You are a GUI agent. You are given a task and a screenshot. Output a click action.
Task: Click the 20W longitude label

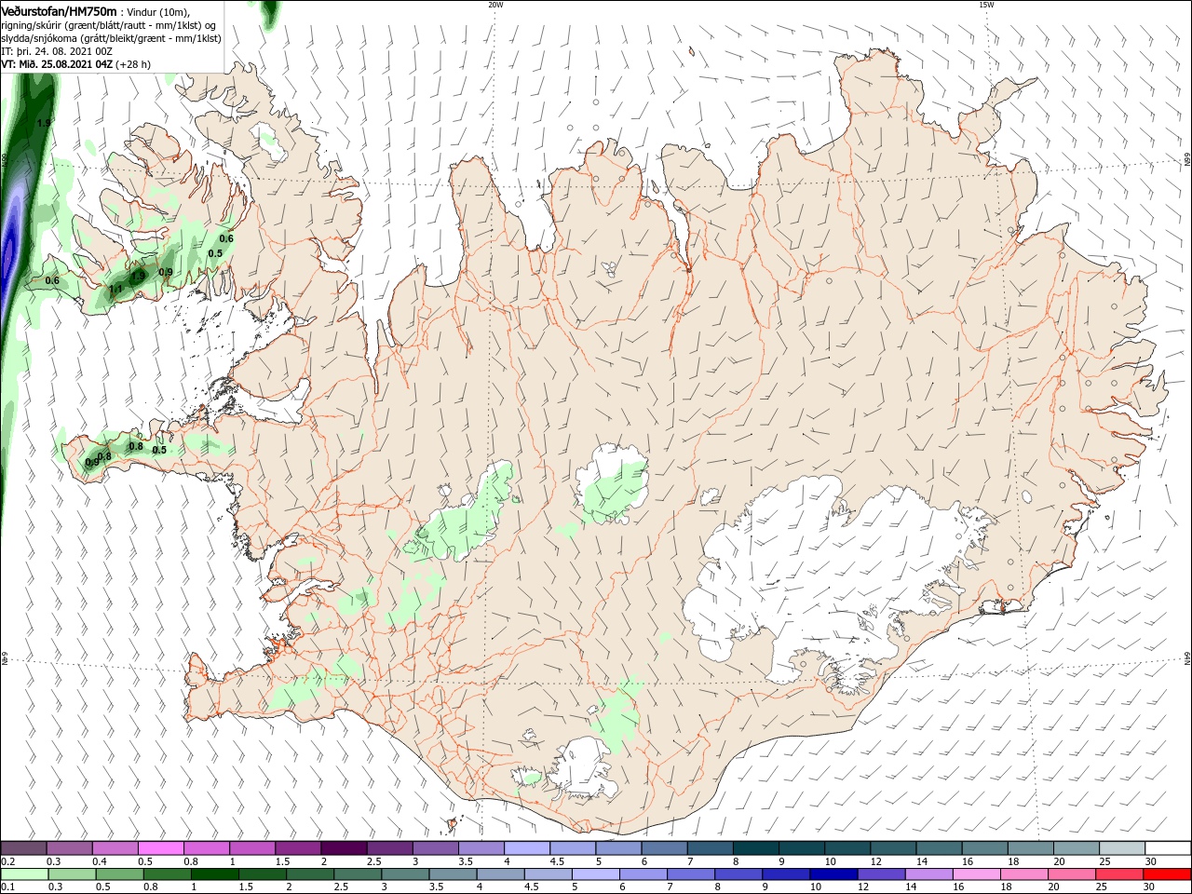(495, 5)
